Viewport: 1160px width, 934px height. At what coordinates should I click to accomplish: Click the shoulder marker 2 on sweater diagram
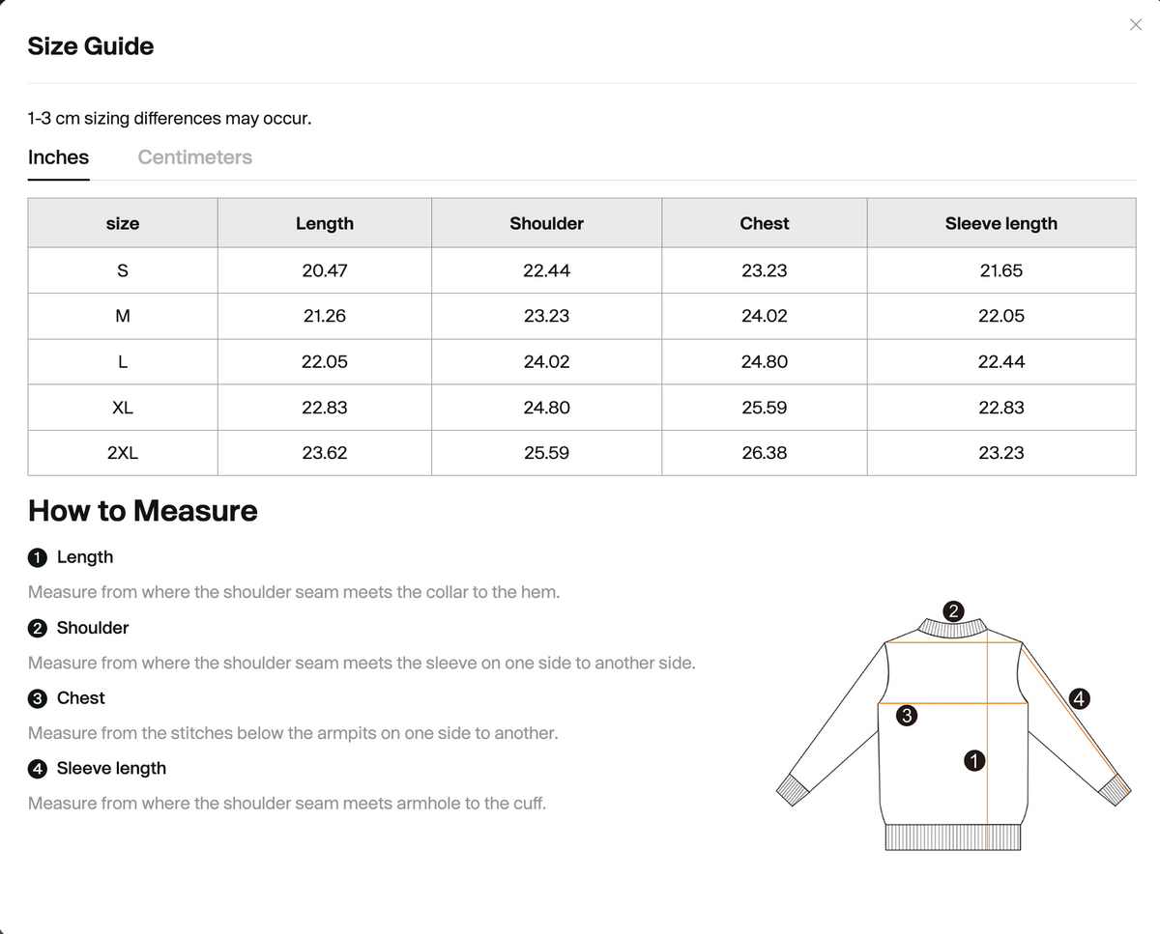coord(953,610)
